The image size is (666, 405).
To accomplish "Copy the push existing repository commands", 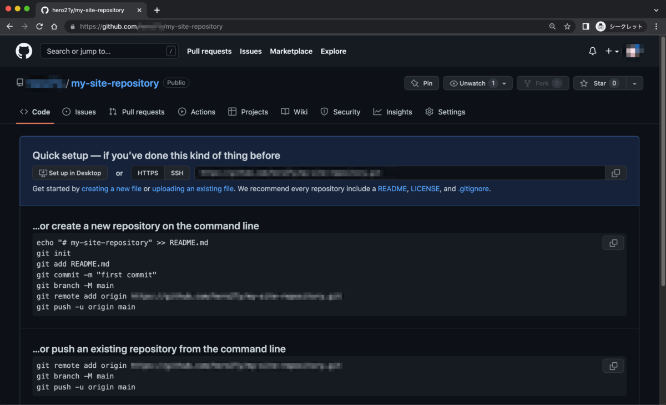I will tap(613, 366).
